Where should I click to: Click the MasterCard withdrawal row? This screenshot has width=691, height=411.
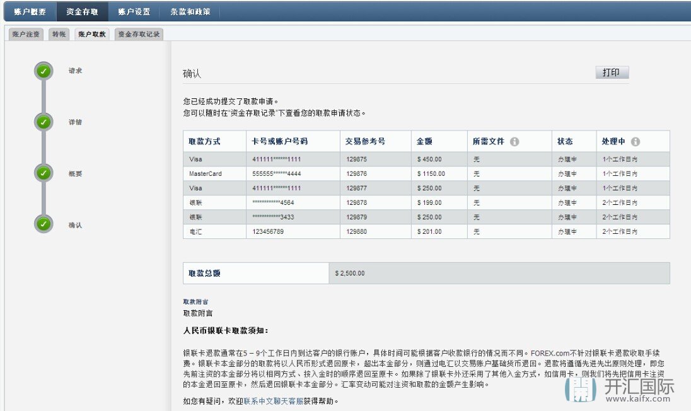[426, 174]
